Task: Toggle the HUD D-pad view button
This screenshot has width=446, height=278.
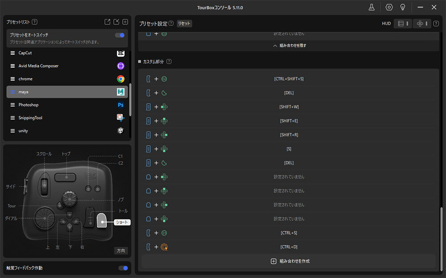Action: point(421,24)
